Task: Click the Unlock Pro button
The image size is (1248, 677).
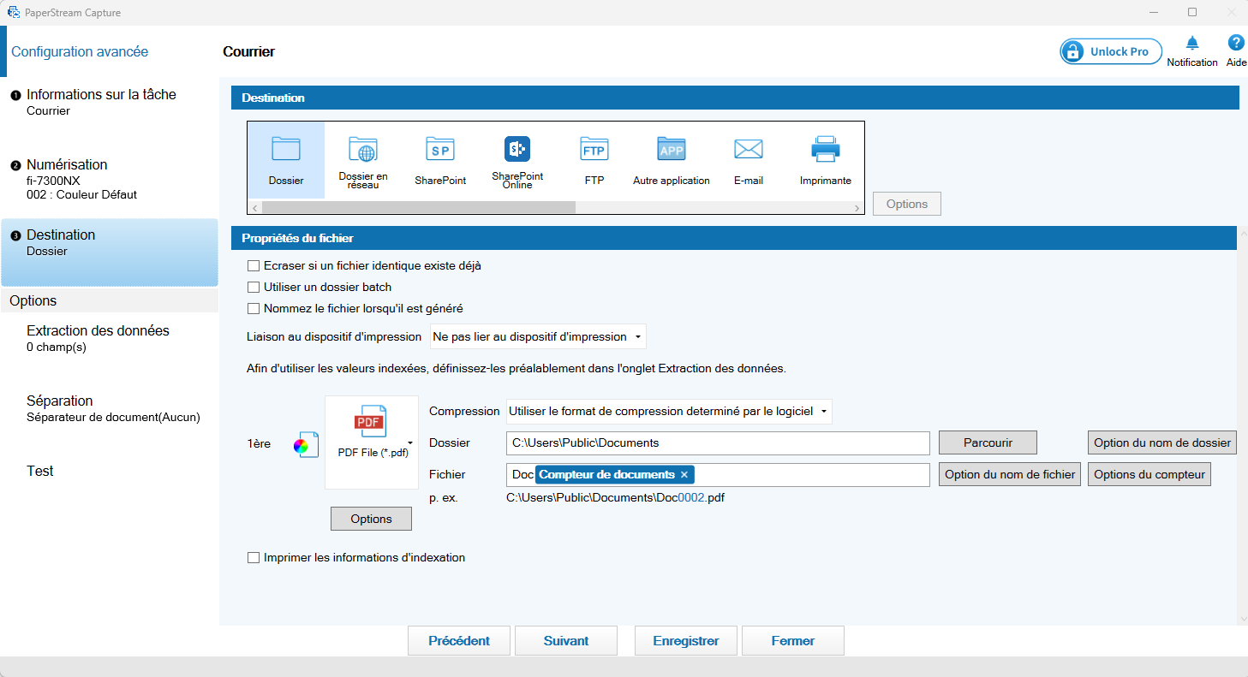Action: point(1111,51)
